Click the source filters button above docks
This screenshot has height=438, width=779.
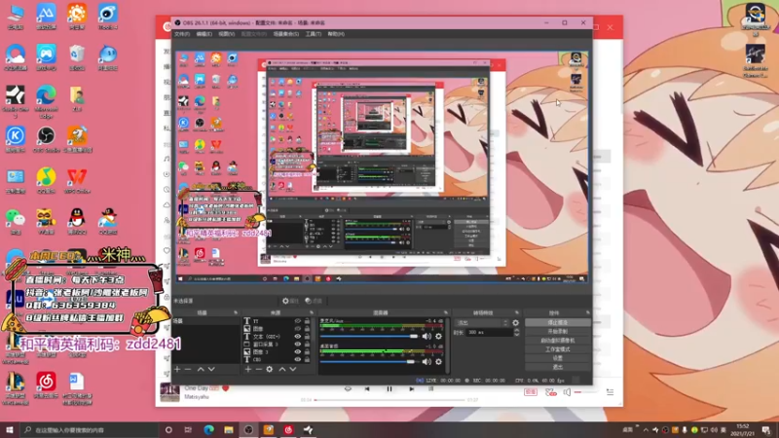tap(314, 301)
